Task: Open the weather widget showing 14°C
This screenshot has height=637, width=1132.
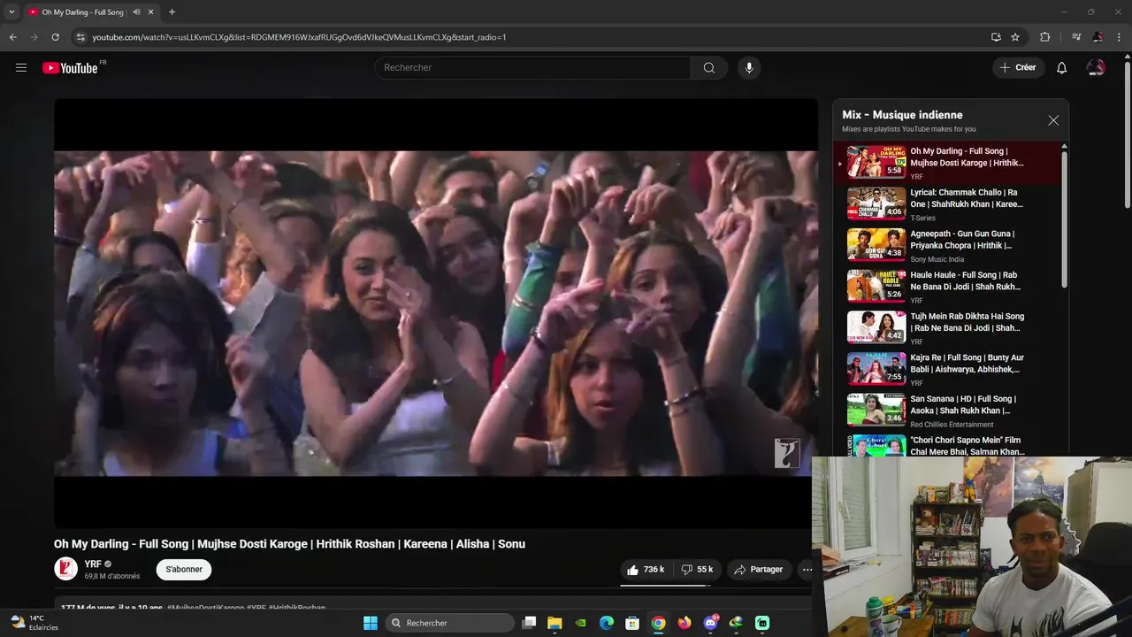Action: click(x=34, y=623)
